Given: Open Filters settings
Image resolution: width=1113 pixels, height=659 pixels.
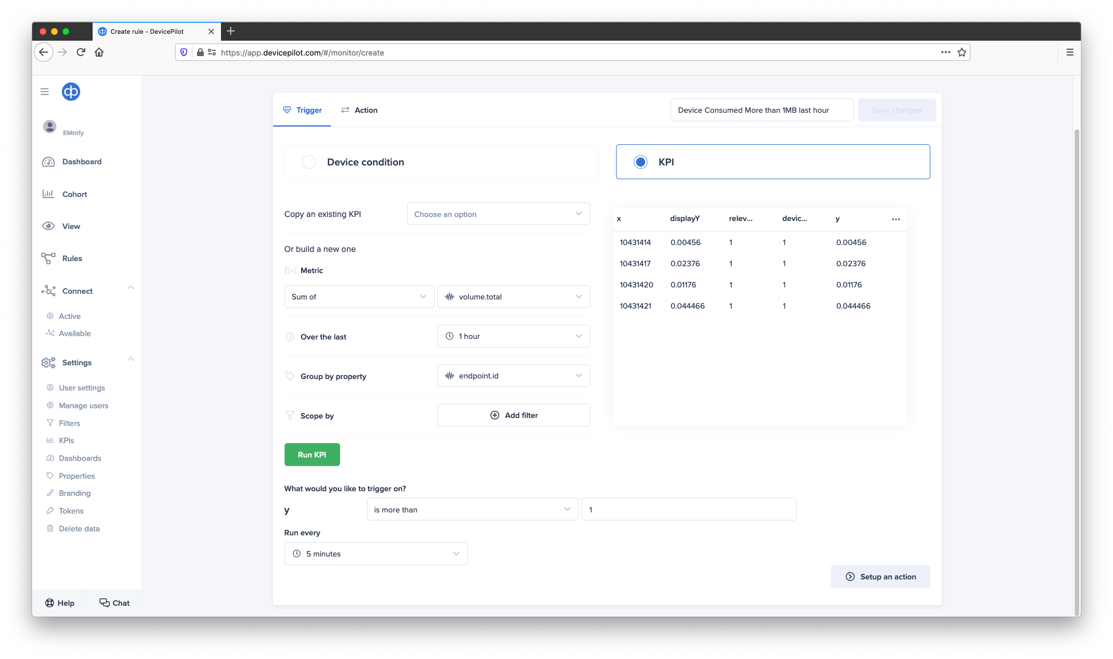Looking at the screenshot, I should point(69,423).
